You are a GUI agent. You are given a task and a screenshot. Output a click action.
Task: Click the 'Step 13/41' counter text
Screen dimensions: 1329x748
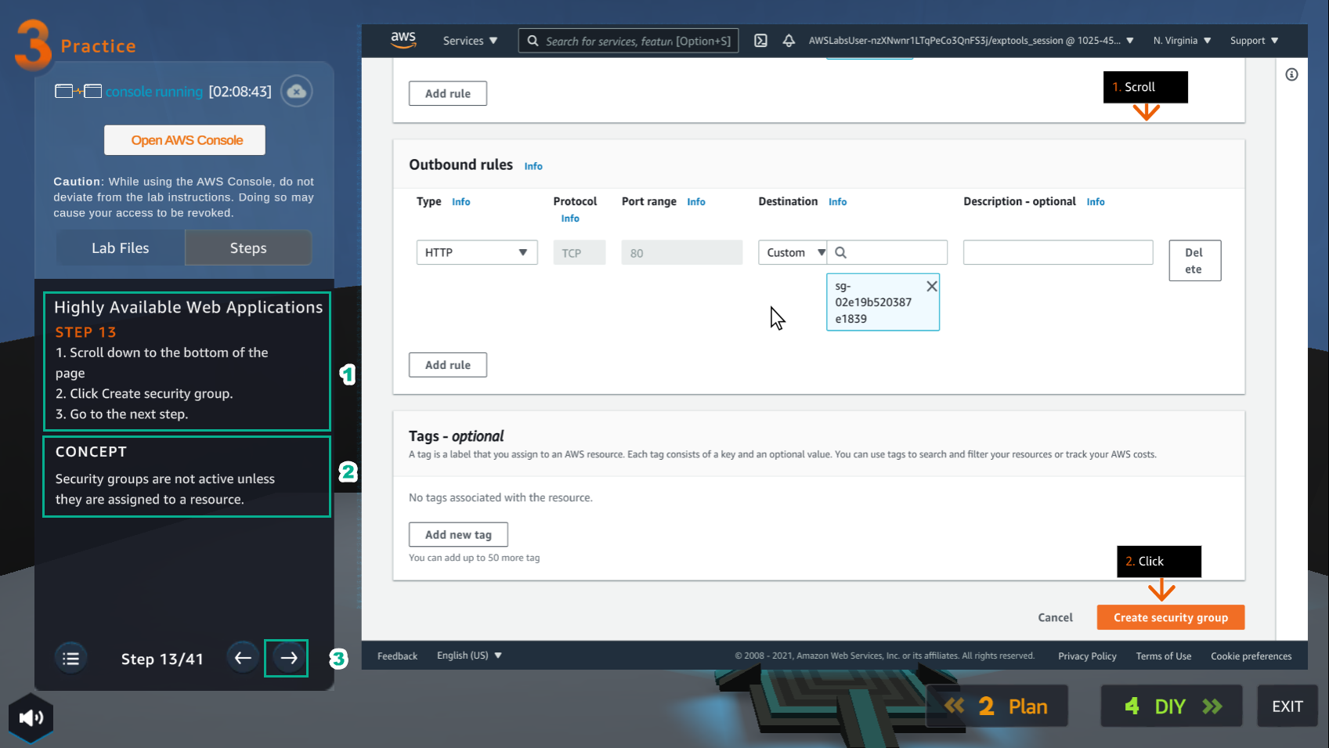tap(162, 659)
